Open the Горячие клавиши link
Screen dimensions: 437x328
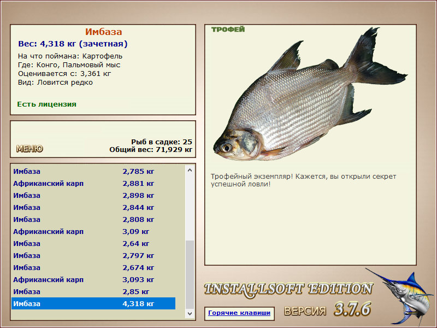(239, 313)
